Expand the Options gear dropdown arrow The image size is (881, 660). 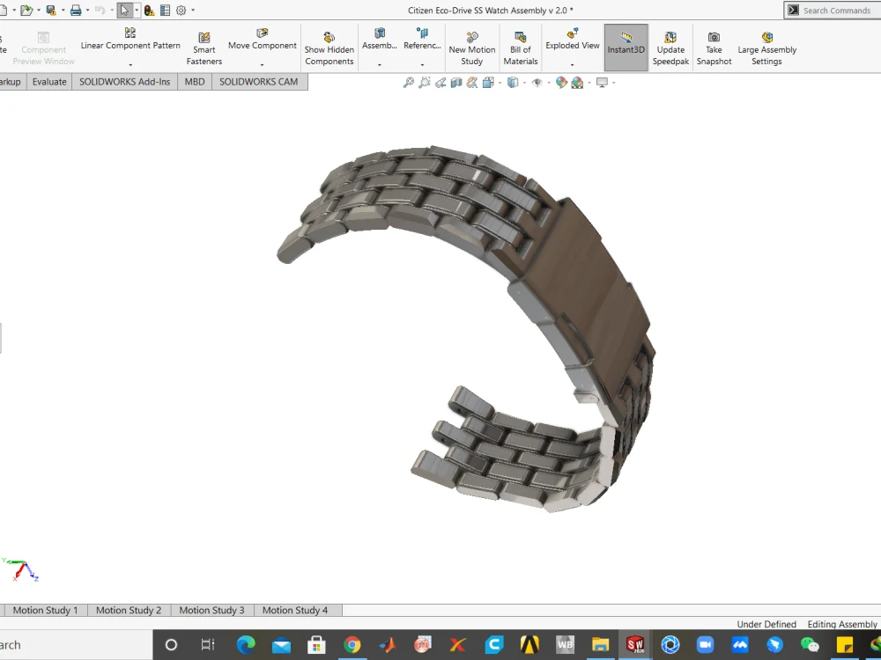[193, 10]
